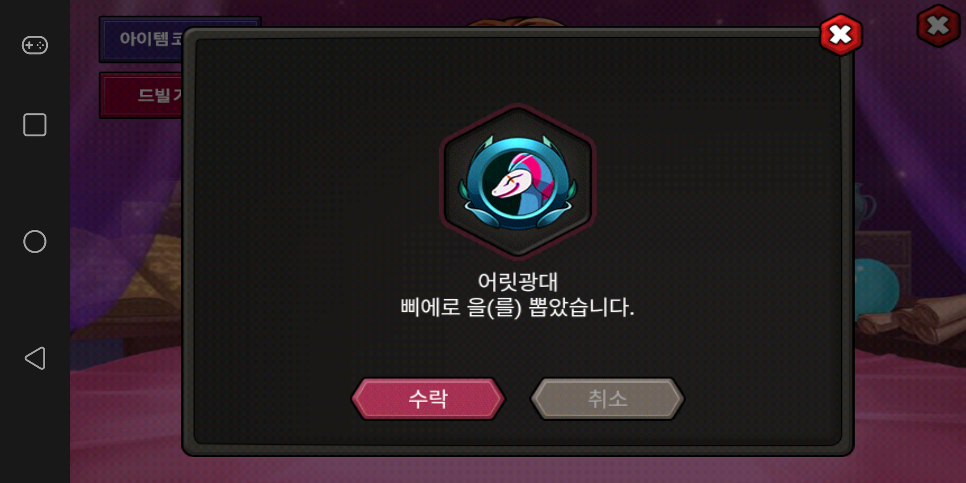Click the dimmed X at the screen's top-right corner

[938, 25]
